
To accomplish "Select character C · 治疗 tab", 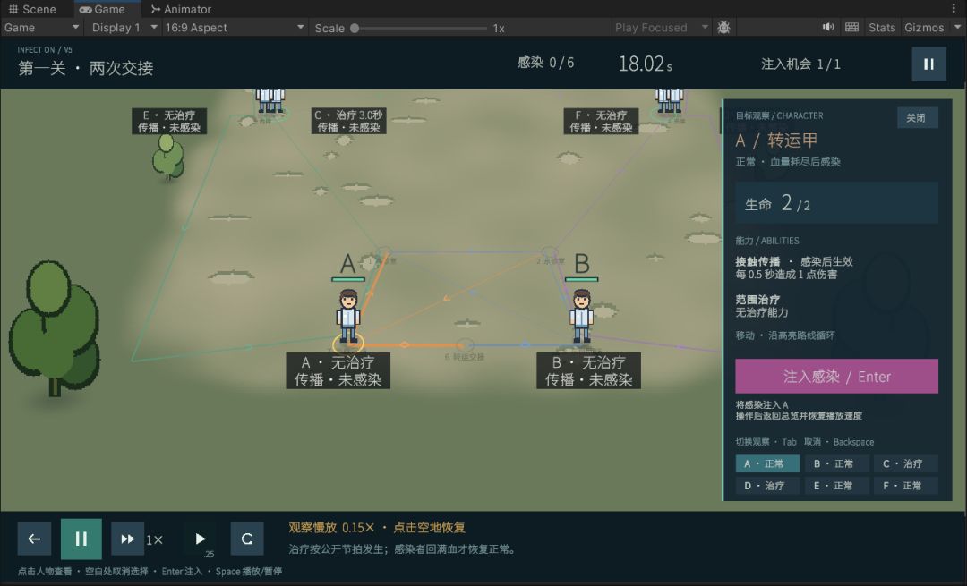I will pos(905,463).
